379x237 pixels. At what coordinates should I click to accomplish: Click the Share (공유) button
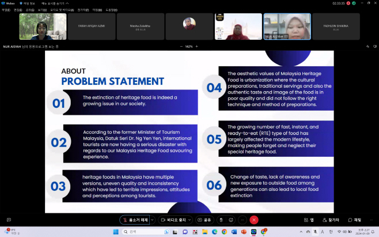[x=204, y=220]
